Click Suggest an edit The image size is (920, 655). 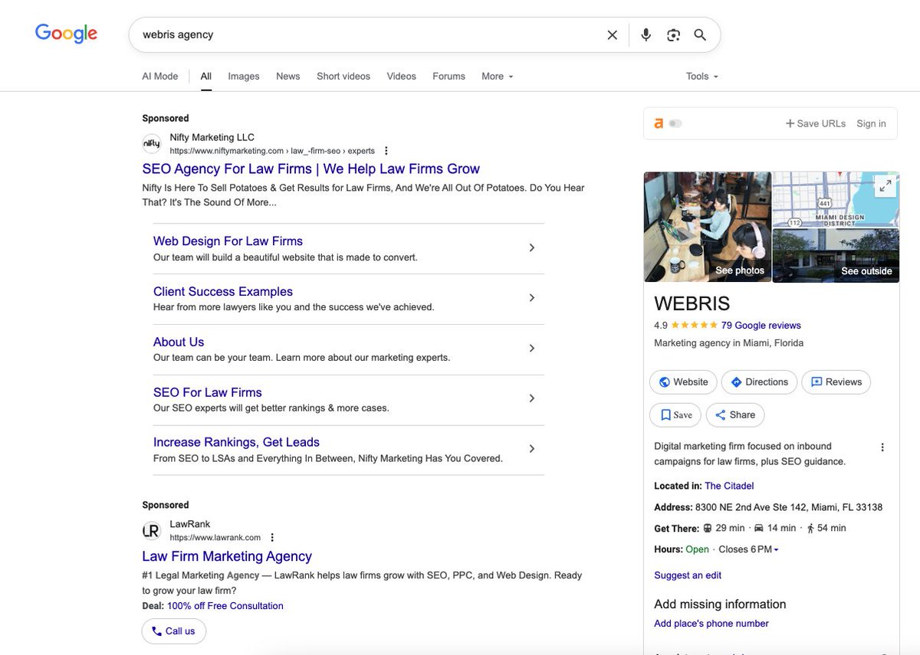click(688, 575)
